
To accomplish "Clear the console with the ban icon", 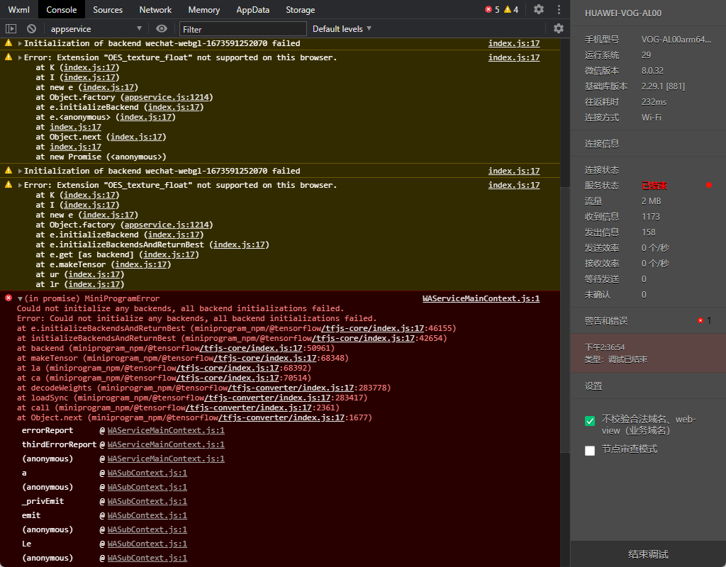I will pos(31,28).
